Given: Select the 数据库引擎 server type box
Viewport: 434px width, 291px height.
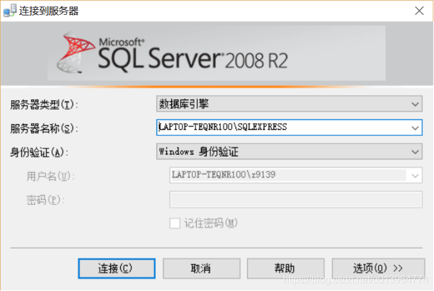Looking at the screenshot, I should [289, 104].
